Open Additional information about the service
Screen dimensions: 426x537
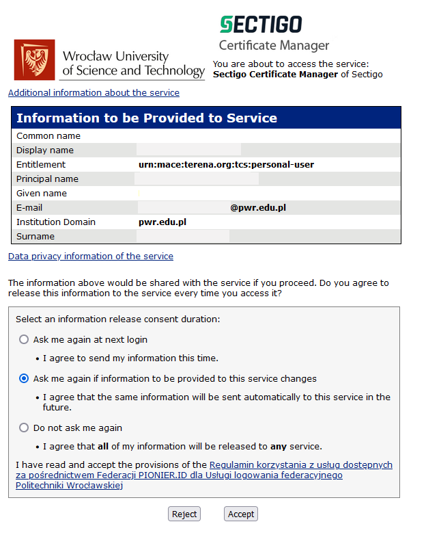coord(94,92)
